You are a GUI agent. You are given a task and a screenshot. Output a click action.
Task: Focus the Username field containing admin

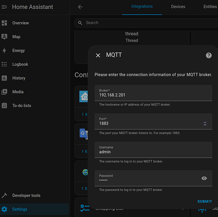[x=153, y=150]
